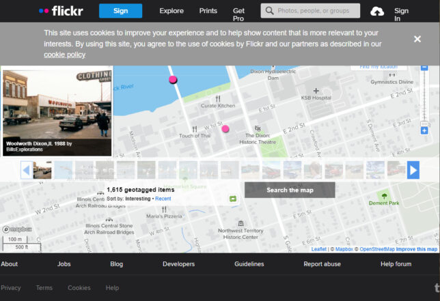Close the cookie notice banner
The image size is (440, 301).
[x=417, y=39]
